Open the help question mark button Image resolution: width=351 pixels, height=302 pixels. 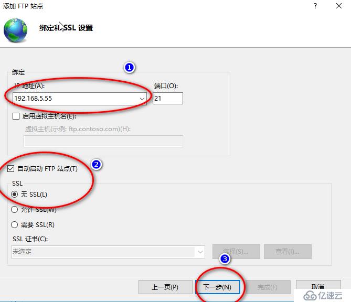(x=315, y=6)
